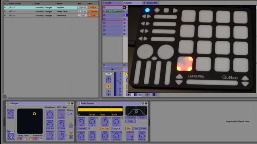The height and width of the screenshot is (144, 257).
Task: Click the Flanger Envelope Release knob
Action: click(50, 135)
